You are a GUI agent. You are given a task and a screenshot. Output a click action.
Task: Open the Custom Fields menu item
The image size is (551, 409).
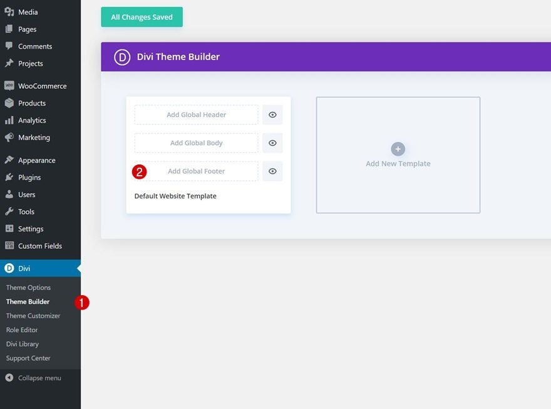pyautogui.click(x=41, y=246)
